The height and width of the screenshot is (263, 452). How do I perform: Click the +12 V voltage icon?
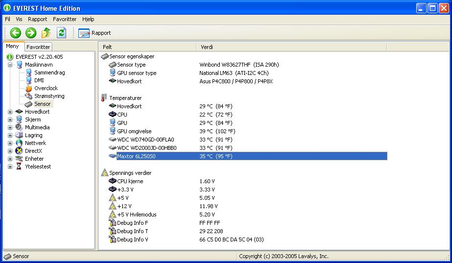tap(113, 206)
